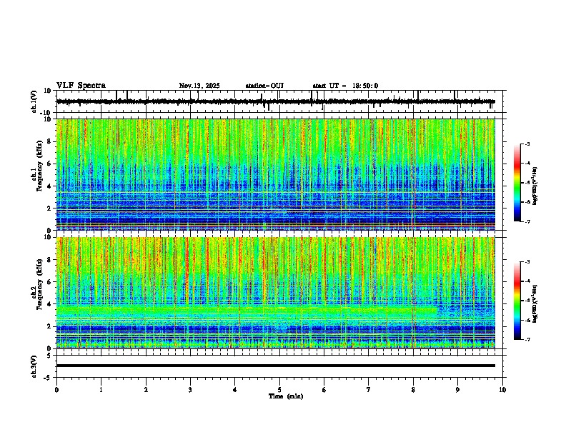
Task: Click the "2" kHz tick of ch.1 spectrogram
Action: coord(49,209)
